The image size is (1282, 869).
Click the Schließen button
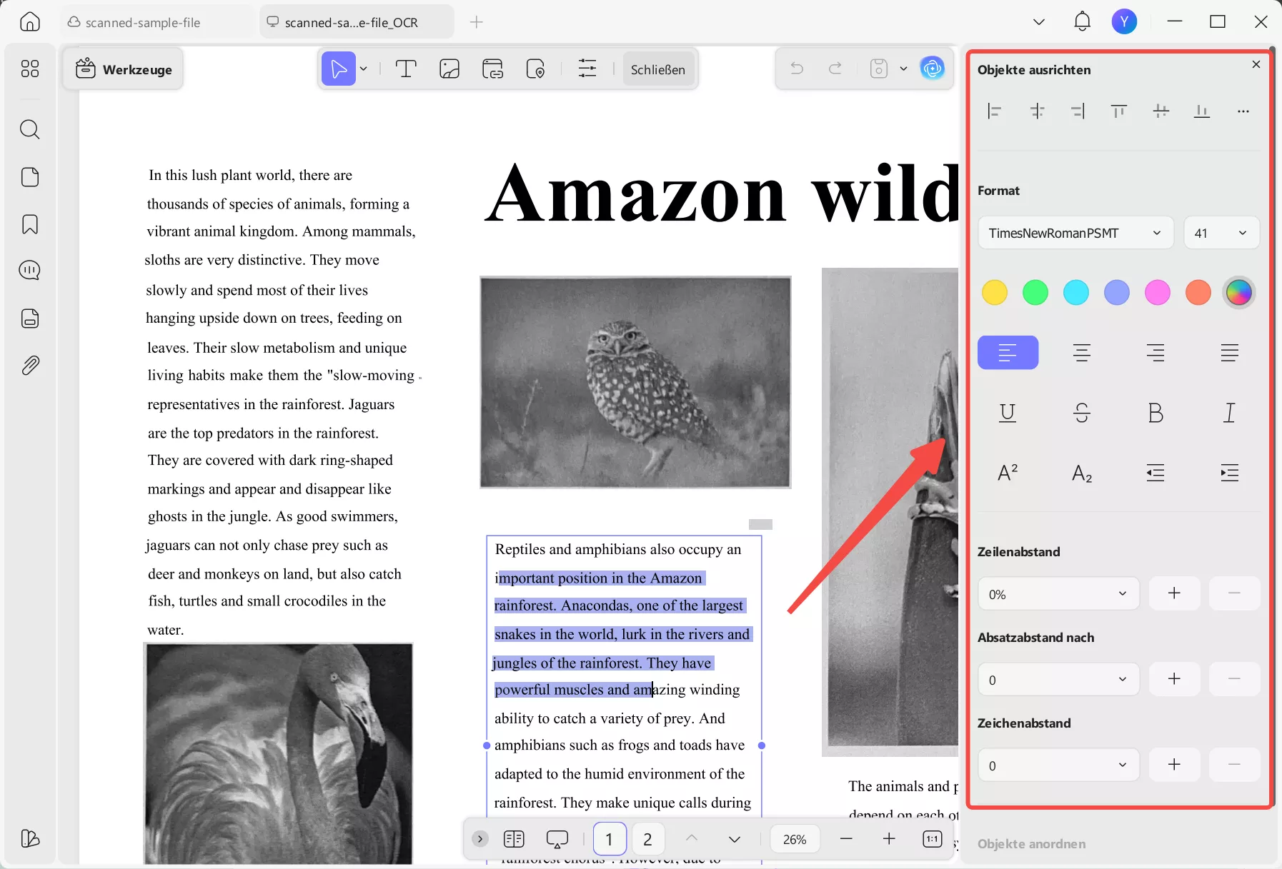(x=658, y=69)
